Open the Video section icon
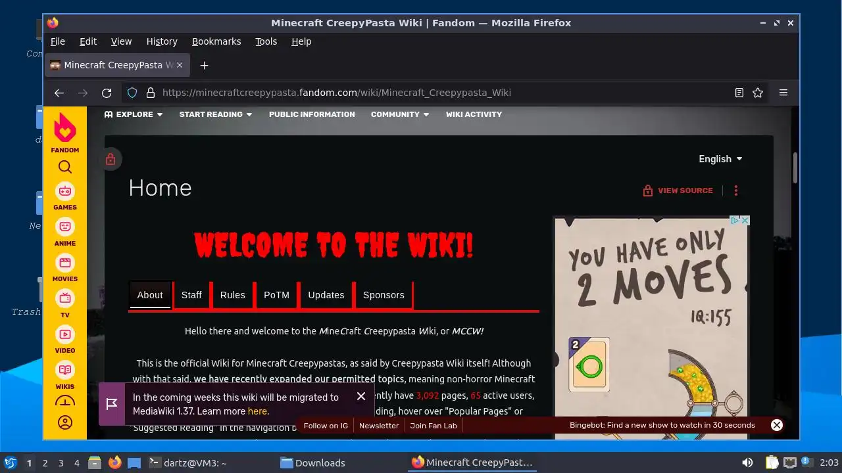 click(x=65, y=334)
